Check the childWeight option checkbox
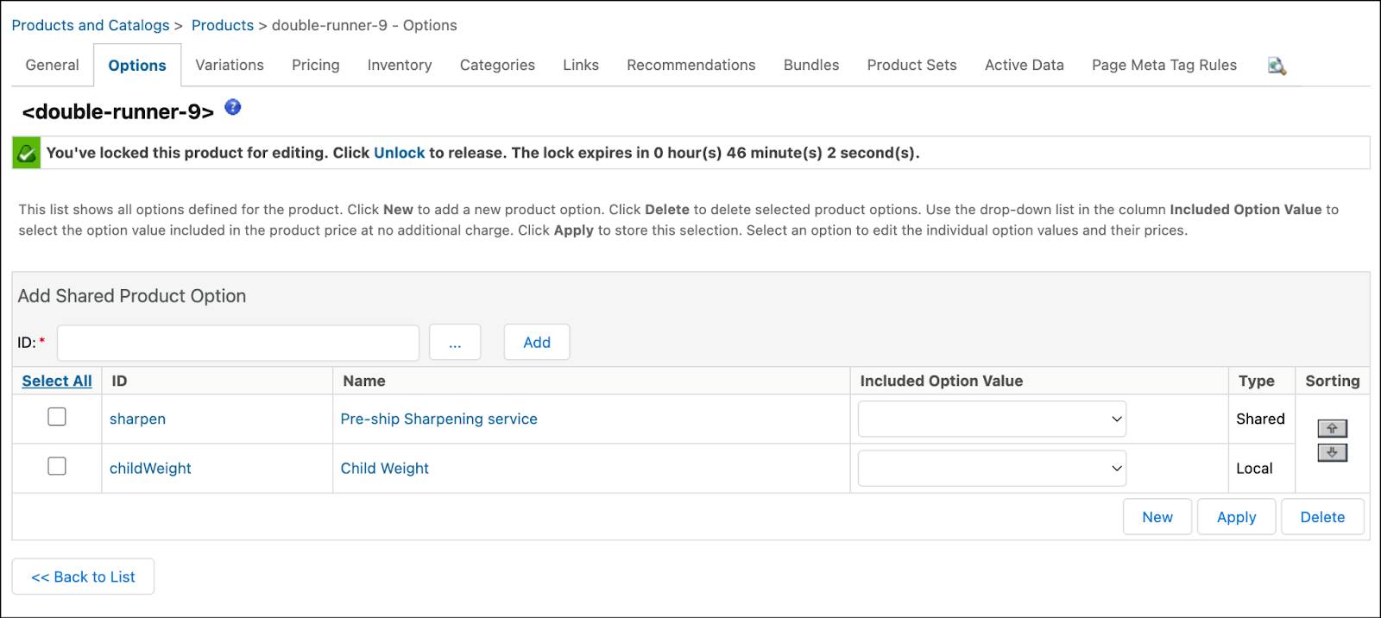Viewport: 1381px width, 618px height. 57,466
